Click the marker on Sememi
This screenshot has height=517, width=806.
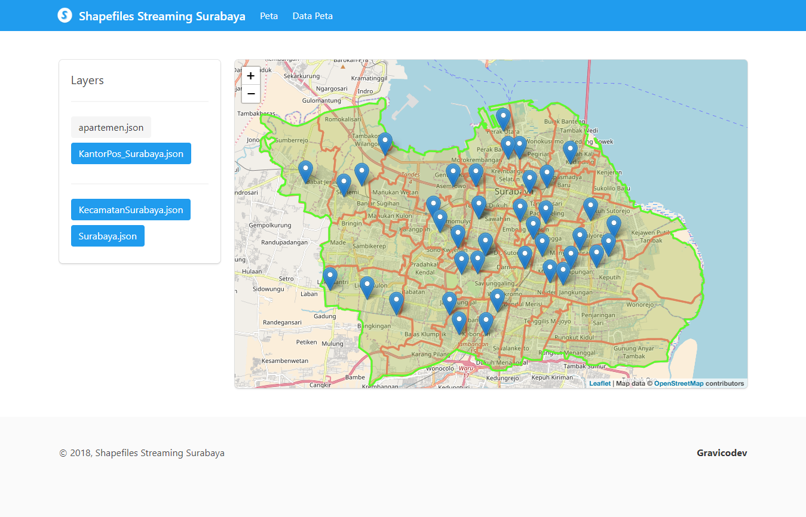344,186
